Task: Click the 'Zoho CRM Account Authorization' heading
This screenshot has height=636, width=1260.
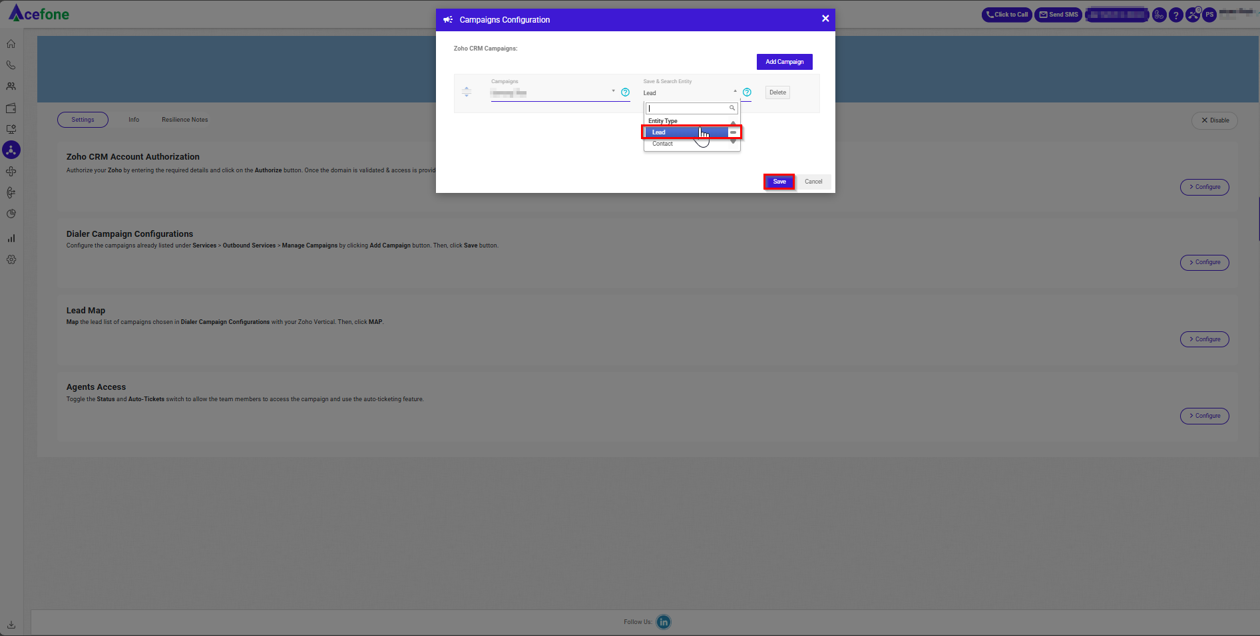Action: [x=133, y=157]
